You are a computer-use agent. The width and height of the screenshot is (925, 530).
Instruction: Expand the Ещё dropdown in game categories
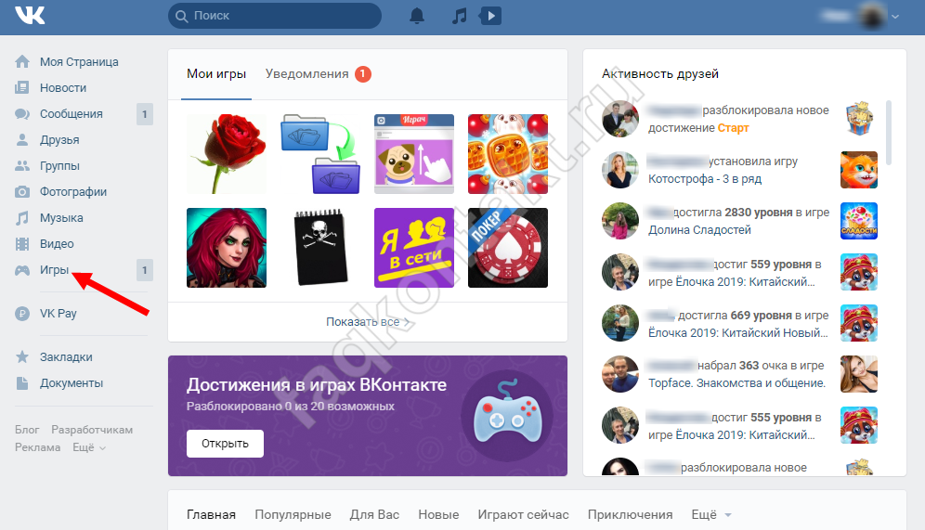tap(711, 514)
